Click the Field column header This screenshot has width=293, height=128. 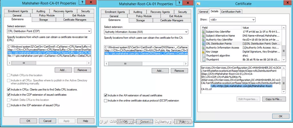click(x=221, y=28)
